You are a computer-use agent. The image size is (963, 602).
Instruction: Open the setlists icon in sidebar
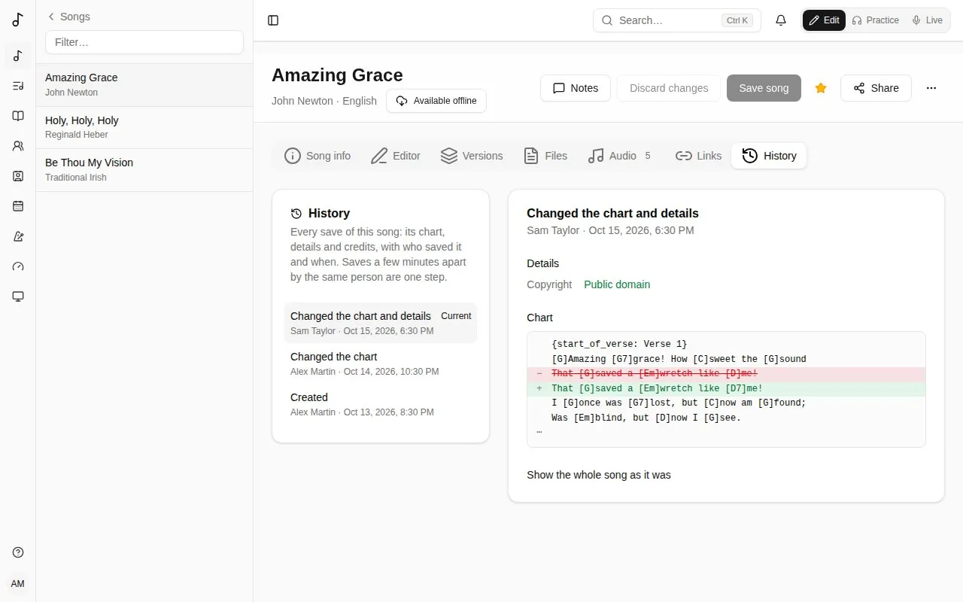[18, 86]
